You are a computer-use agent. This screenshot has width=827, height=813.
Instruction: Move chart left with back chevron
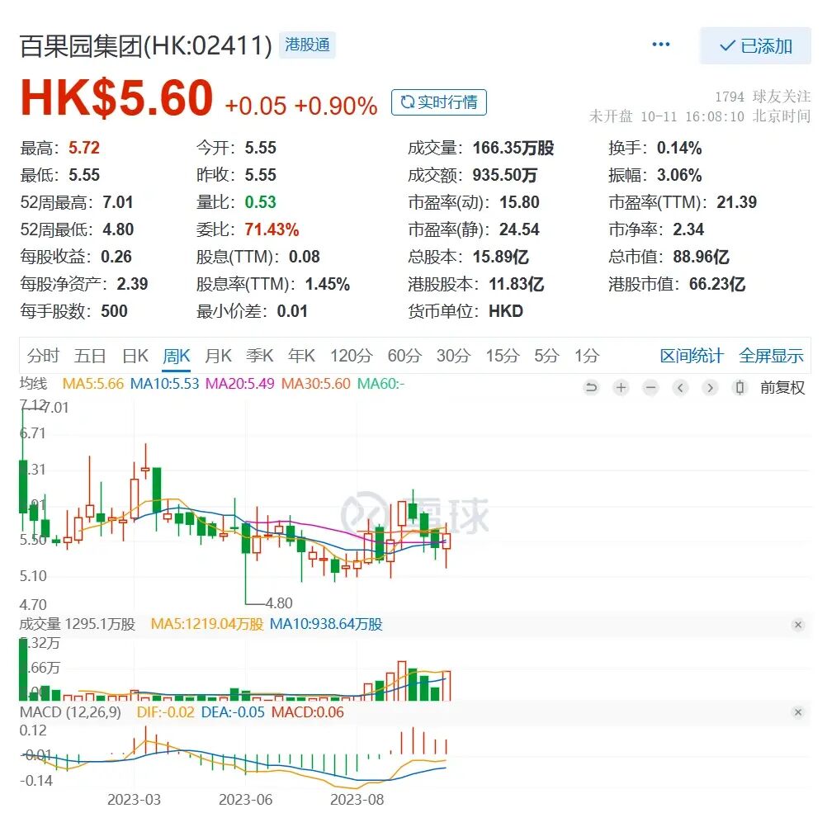[680, 388]
